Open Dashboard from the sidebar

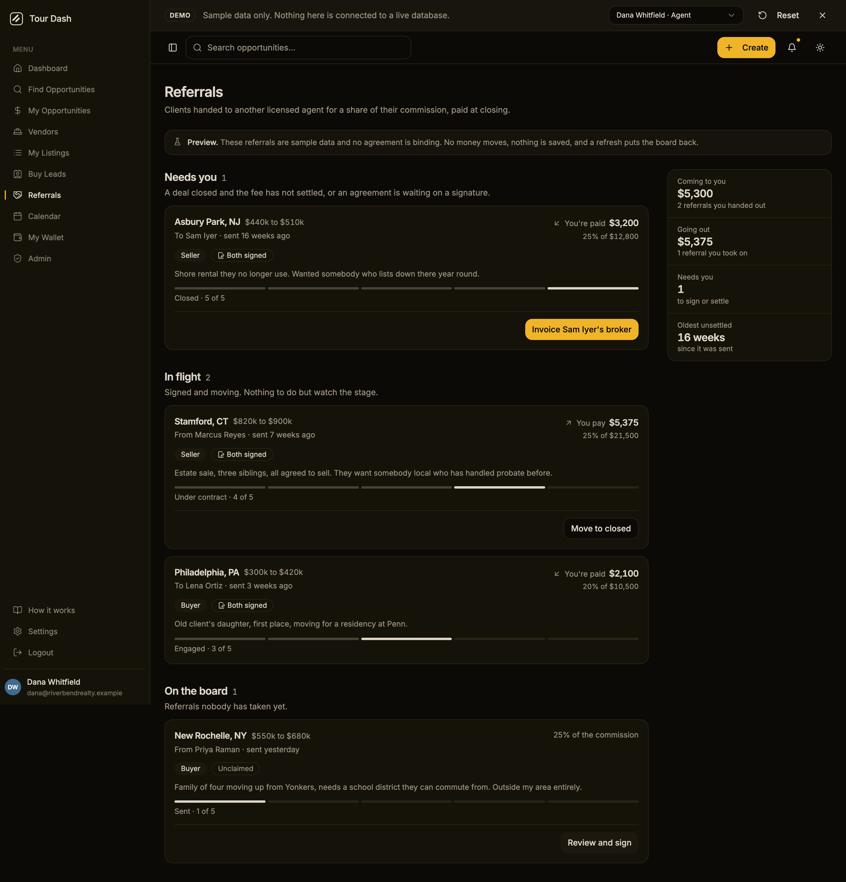tap(75, 68)
